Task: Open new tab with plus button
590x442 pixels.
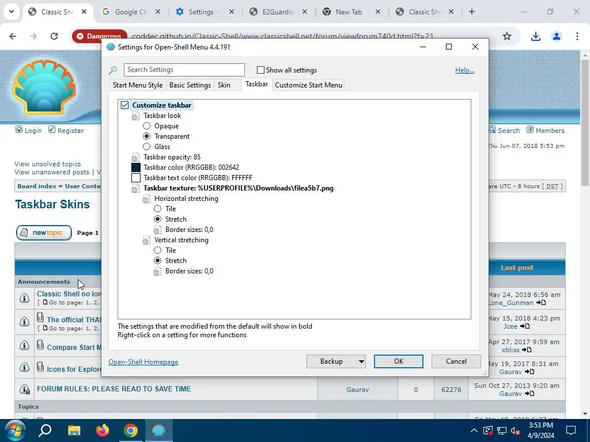Action: pyautogui.click(x=471, y=12)
